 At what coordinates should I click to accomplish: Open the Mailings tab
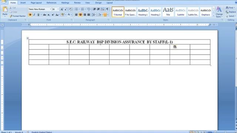click(65, 3)
